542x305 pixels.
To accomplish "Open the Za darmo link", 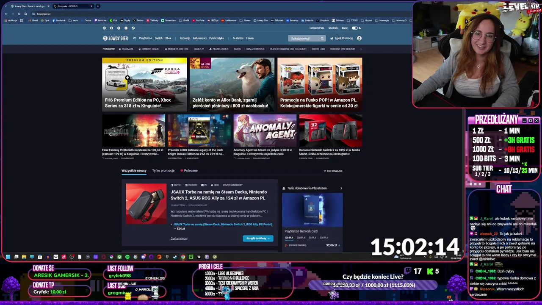I will (238, 38).
